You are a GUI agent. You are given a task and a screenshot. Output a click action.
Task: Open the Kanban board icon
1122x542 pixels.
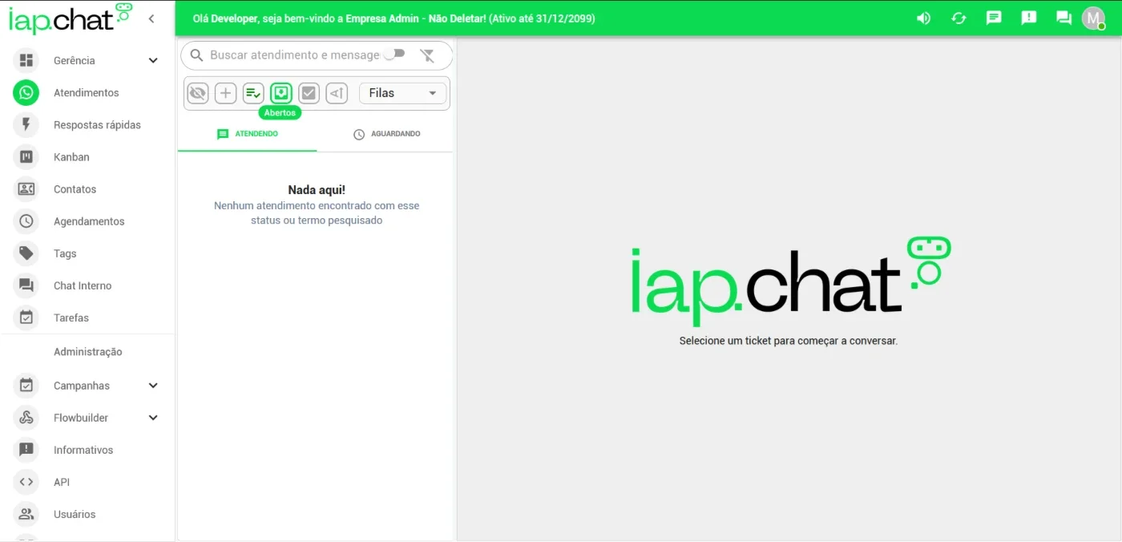[x=26, y=156]
